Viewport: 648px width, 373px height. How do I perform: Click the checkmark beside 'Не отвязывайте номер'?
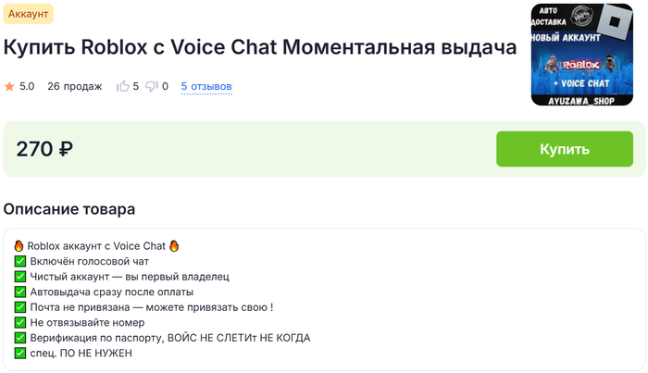click(x=20, y=322)
